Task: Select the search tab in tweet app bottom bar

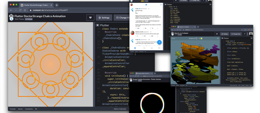Action: point(144,48)
